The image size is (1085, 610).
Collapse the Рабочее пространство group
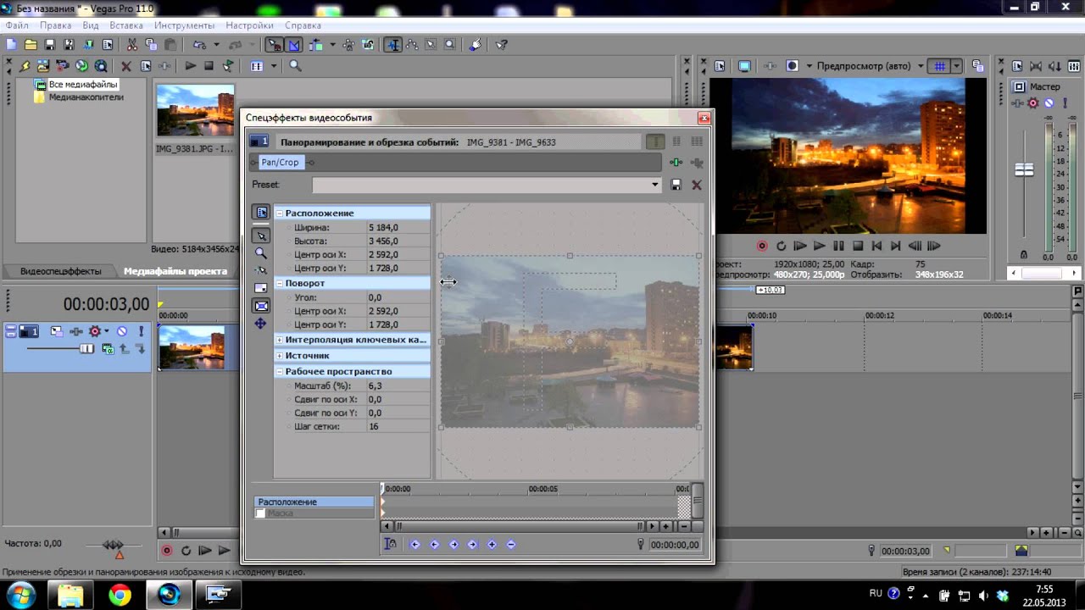pyautogui.click(x=279, y=372)
